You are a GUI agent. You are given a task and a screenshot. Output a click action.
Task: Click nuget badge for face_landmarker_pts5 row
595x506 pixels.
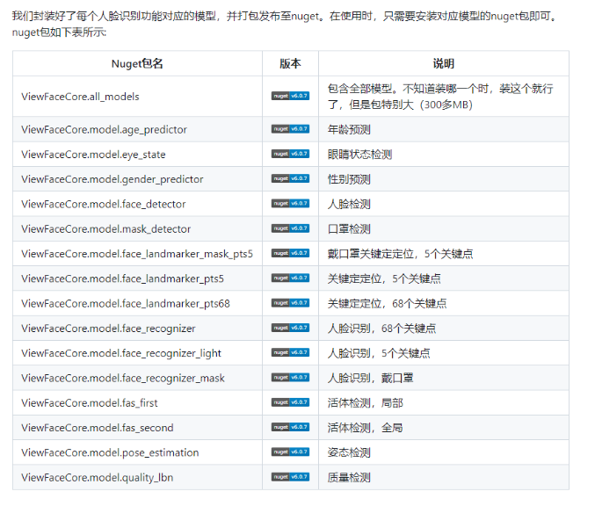click(290, 278)
